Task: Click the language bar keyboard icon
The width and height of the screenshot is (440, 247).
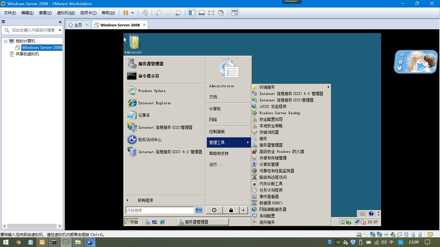Action: point(362,214)
